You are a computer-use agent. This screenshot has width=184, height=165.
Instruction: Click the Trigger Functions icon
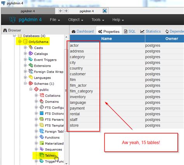click(42, 161)
